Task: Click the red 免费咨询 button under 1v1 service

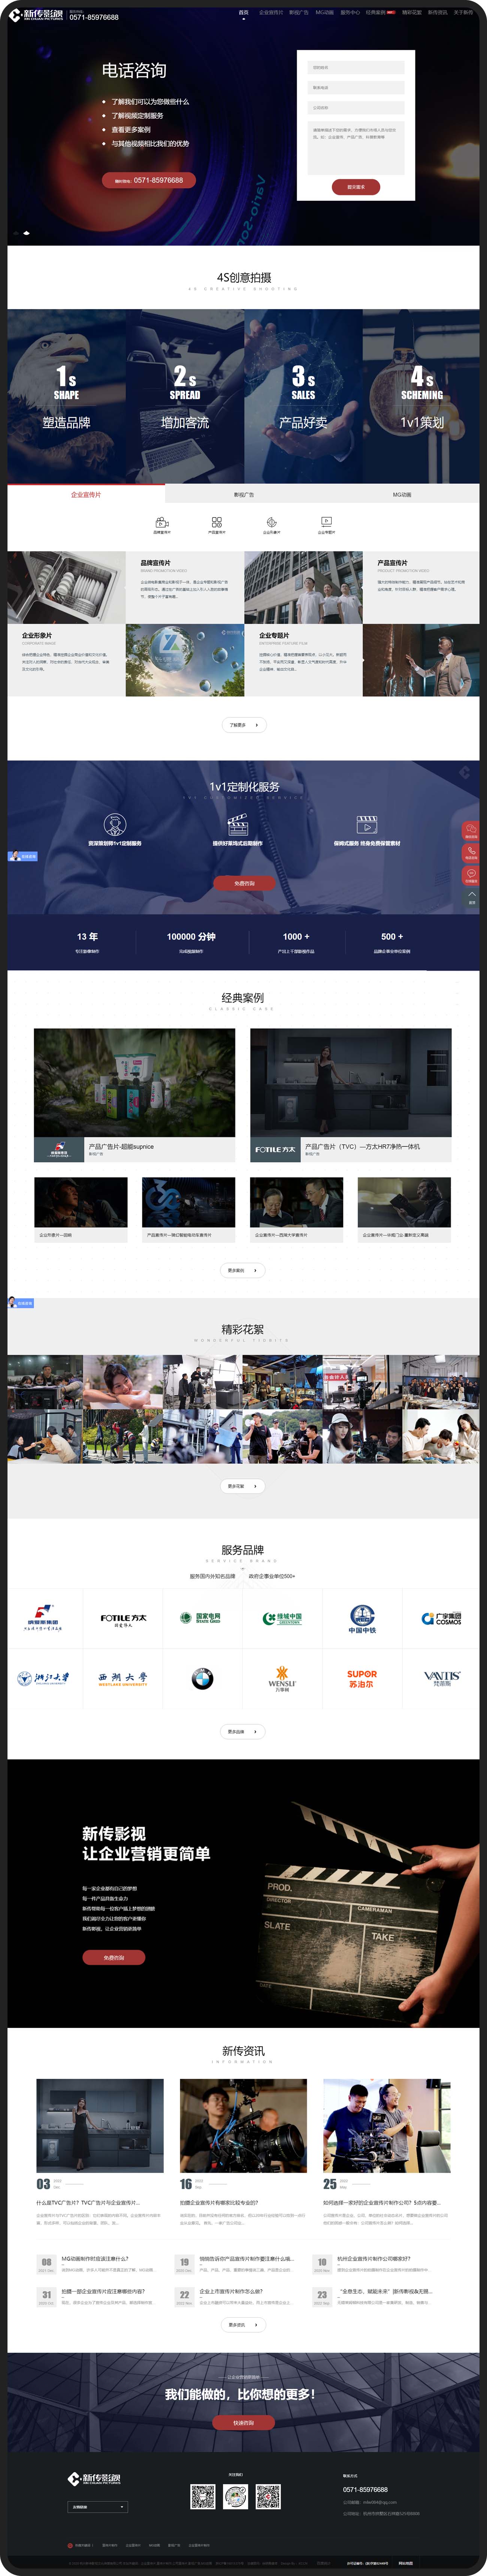Action: 244,883
